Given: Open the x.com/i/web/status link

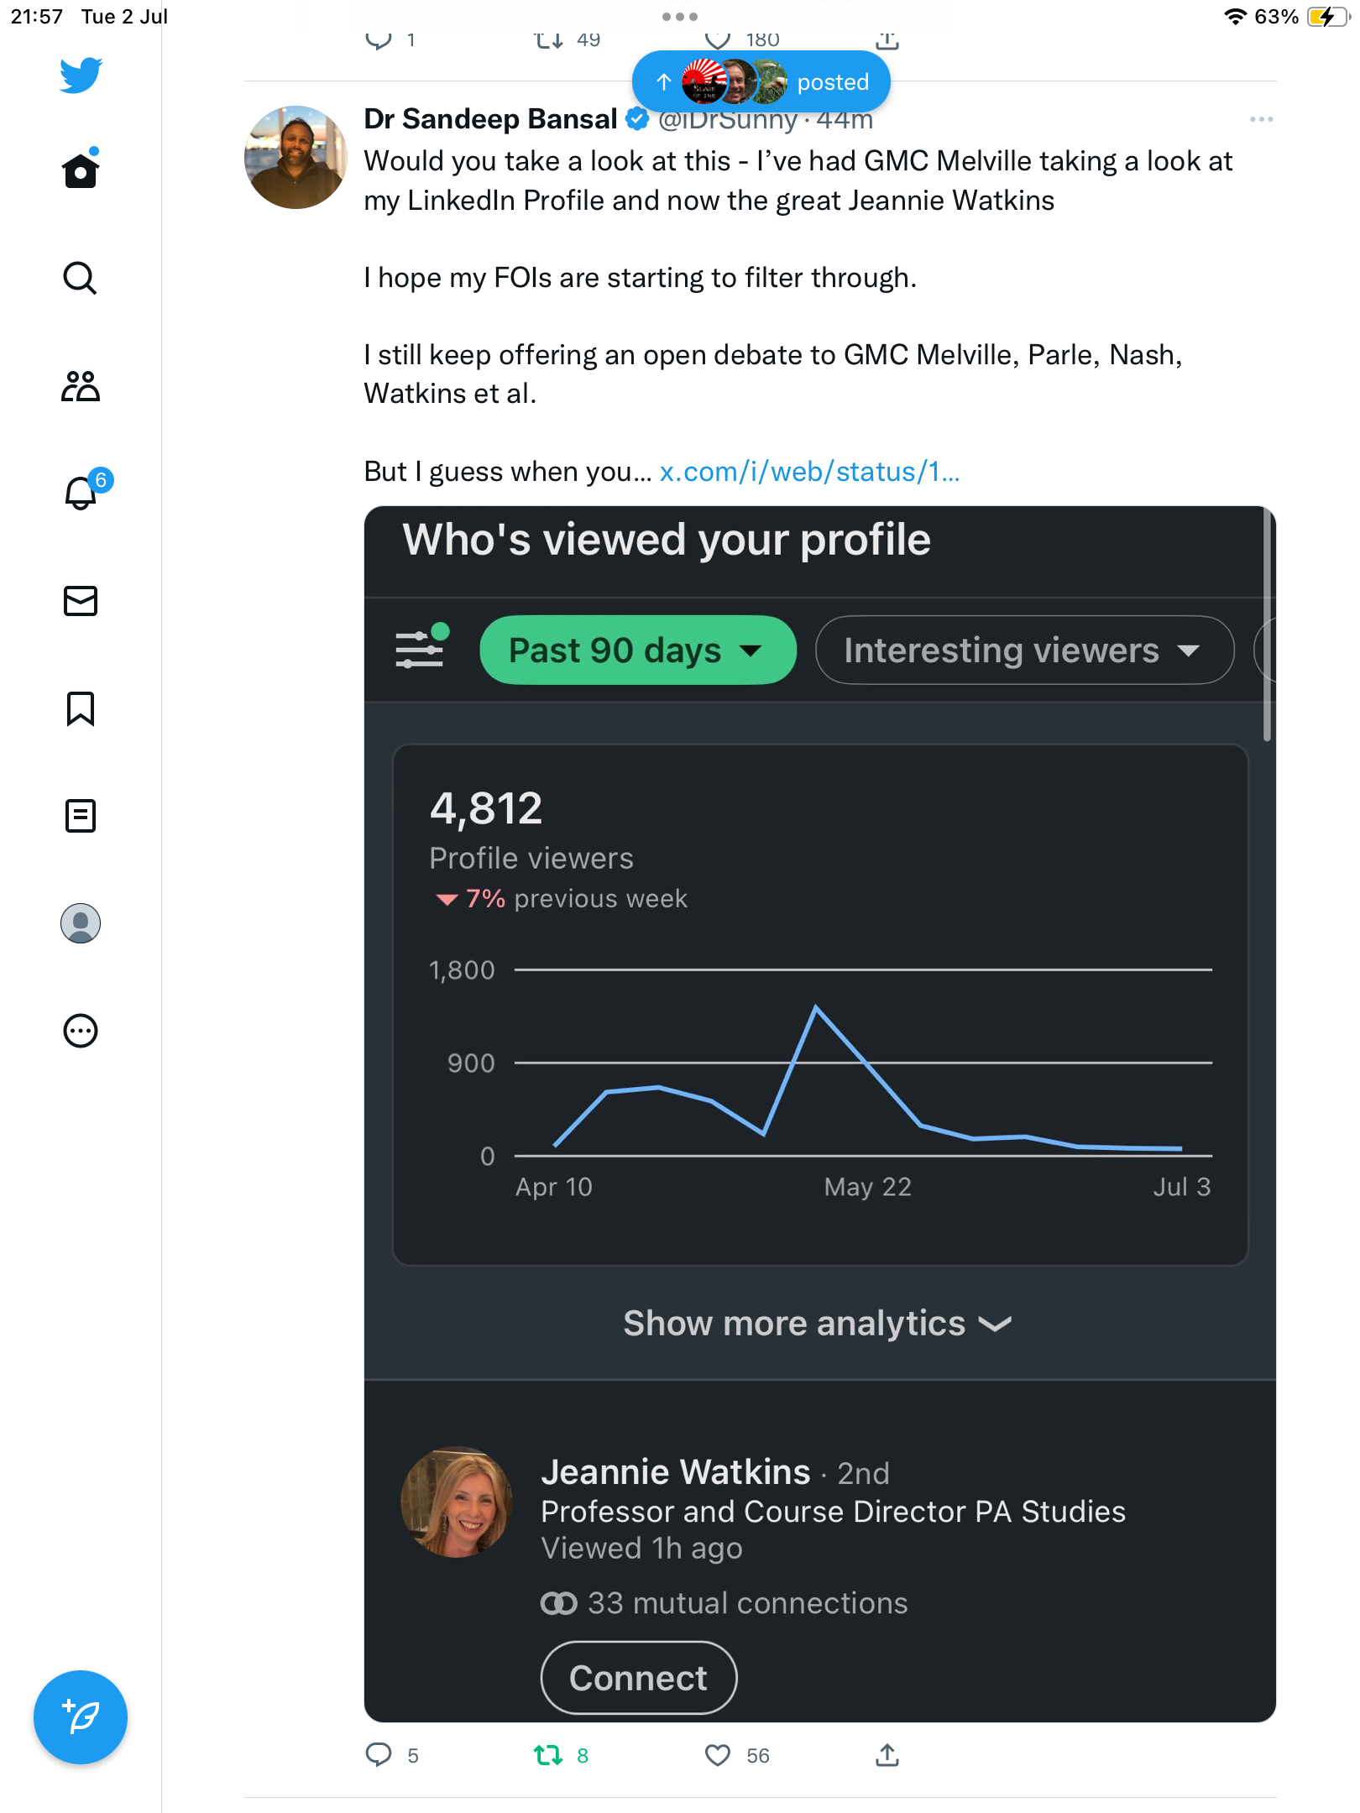Looking at the screenshot, I should [809, 472].
